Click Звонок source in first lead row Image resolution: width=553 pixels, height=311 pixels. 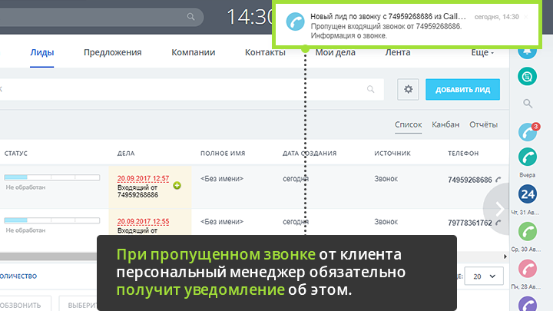click(386, 179)
